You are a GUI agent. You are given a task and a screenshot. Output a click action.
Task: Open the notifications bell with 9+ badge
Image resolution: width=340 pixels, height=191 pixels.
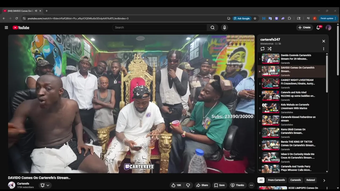[x=318, y=28]
